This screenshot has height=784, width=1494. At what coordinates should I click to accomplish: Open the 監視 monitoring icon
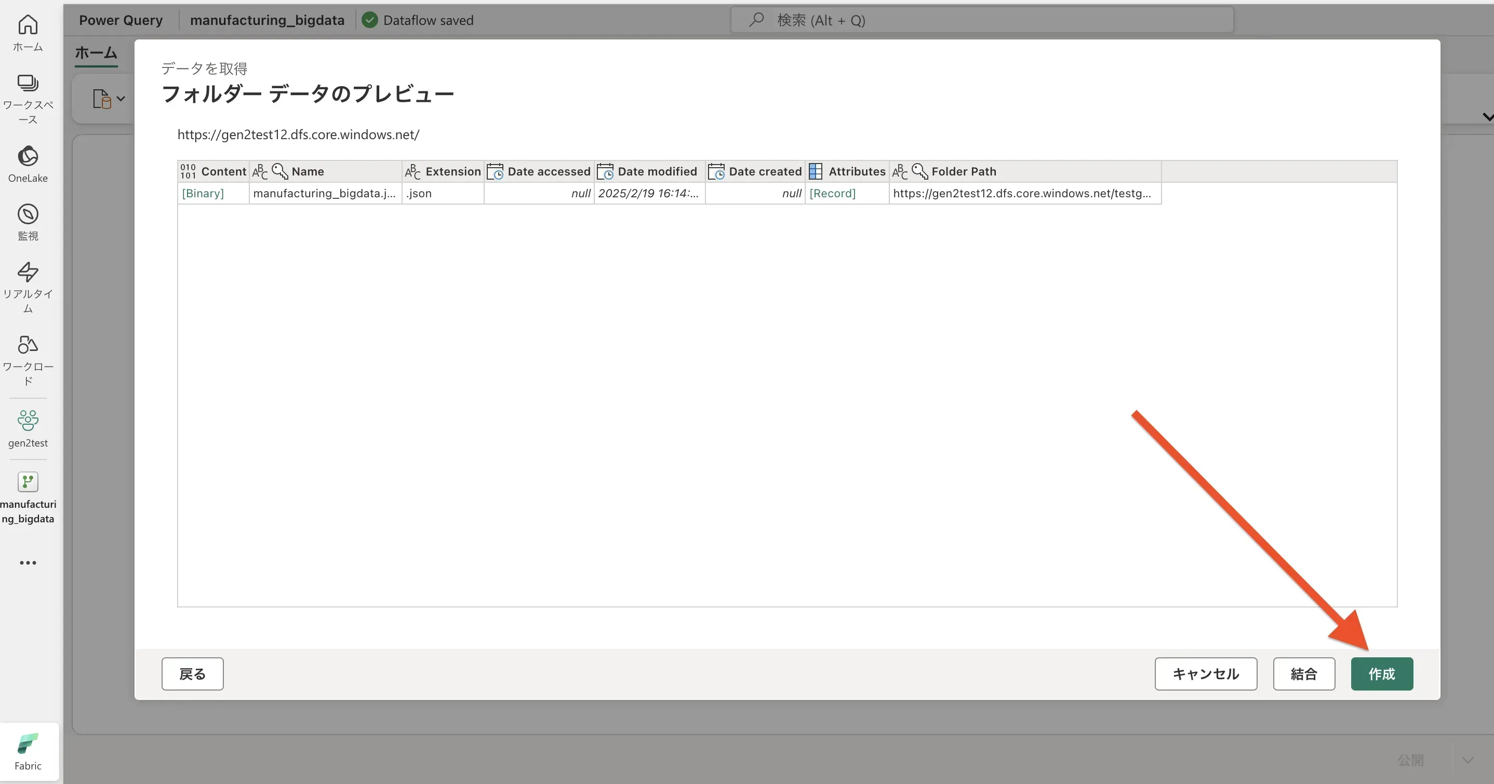[x=28, y=222]
